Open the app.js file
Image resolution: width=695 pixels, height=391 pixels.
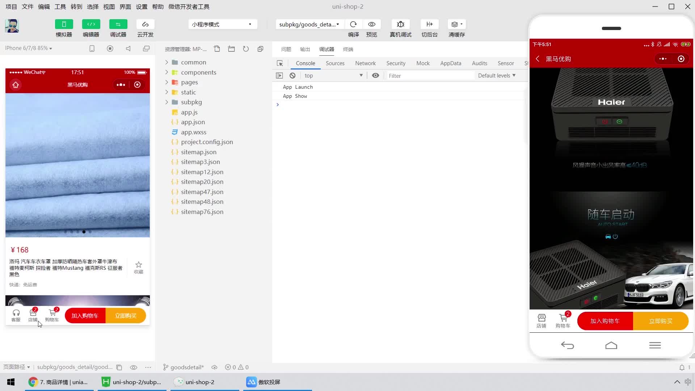click(189, 112)
